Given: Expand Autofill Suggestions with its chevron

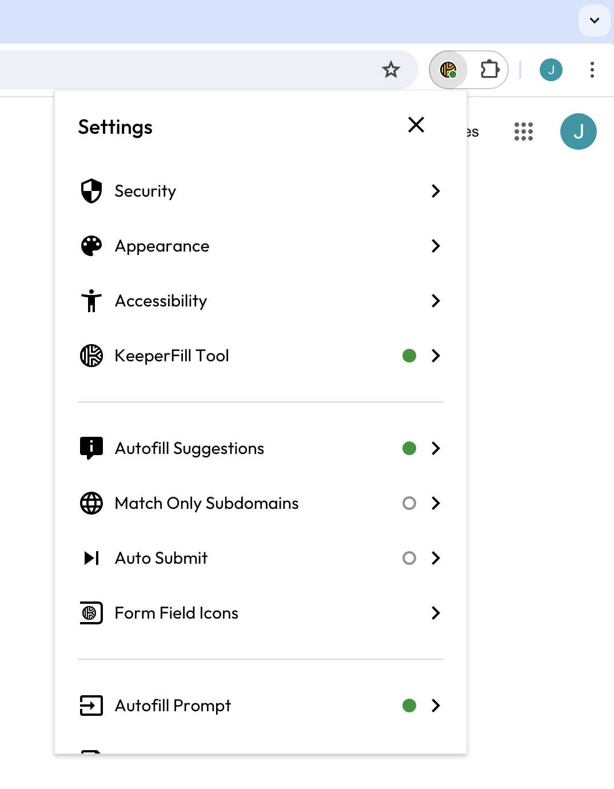Looking at the screenshot, I should tap(436, 448).
